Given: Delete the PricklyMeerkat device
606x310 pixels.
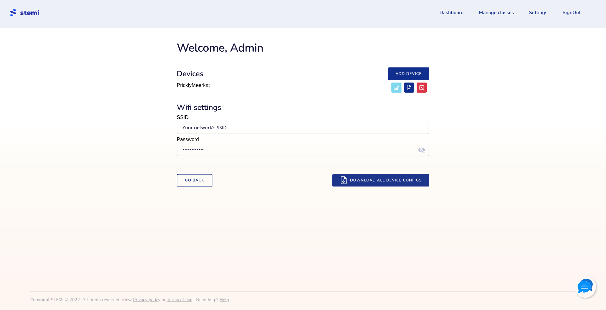Looking at the screenshot, I should (x=421, y=88).
